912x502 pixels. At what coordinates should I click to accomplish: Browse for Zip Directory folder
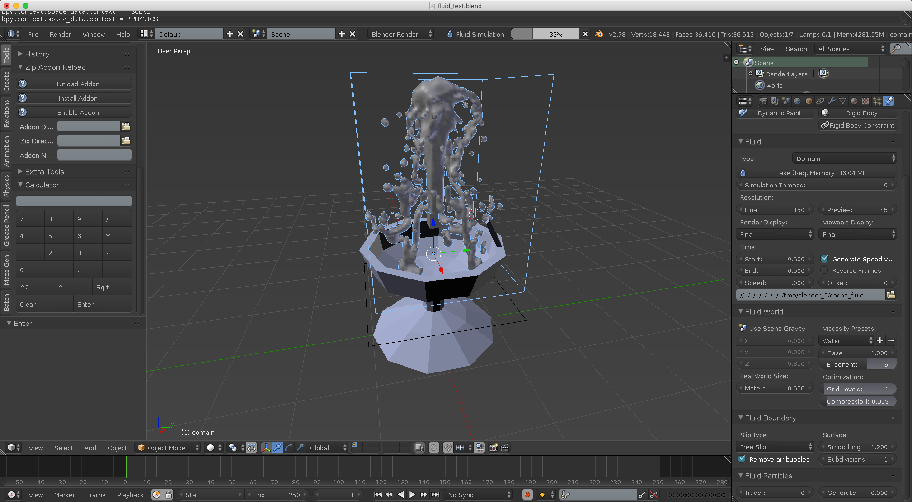pos(126,140)
